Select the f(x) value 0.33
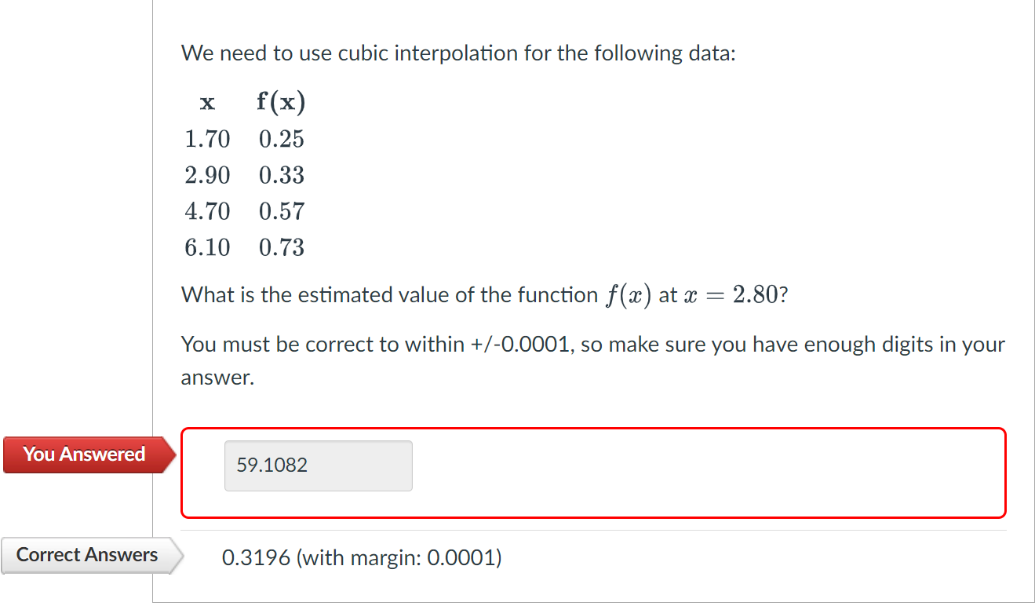This screenshot has width=1035, height=606. click(281, 175)
